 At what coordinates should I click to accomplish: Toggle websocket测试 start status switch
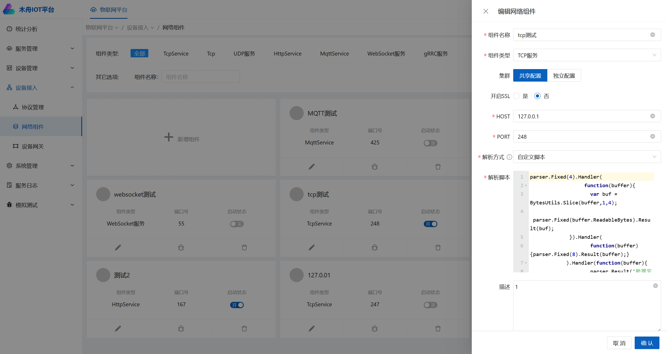tap(237, 224)
